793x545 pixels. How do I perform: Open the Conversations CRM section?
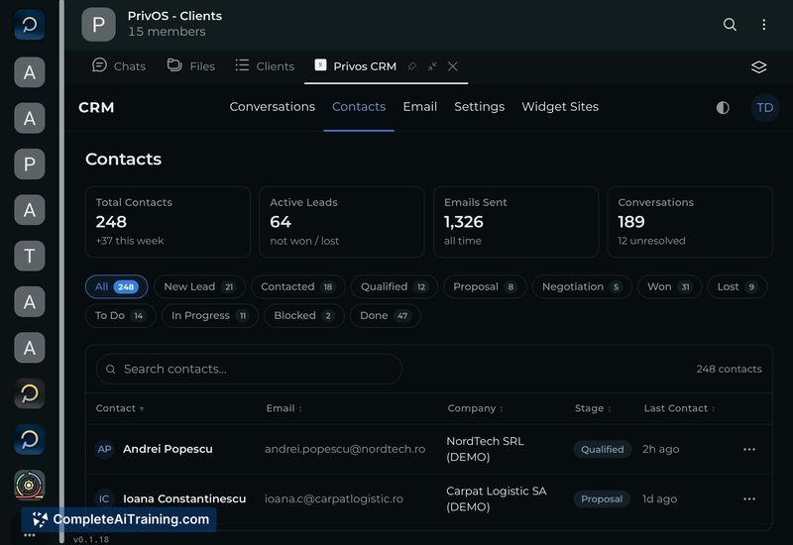point(272,107)
